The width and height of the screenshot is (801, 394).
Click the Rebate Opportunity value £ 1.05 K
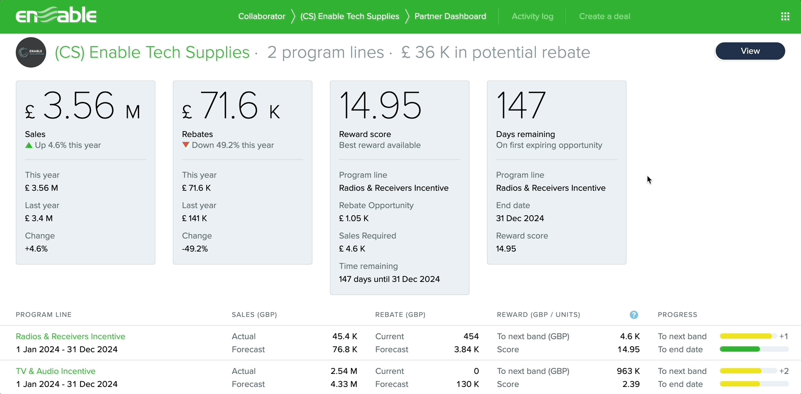[x=354, y=218]
